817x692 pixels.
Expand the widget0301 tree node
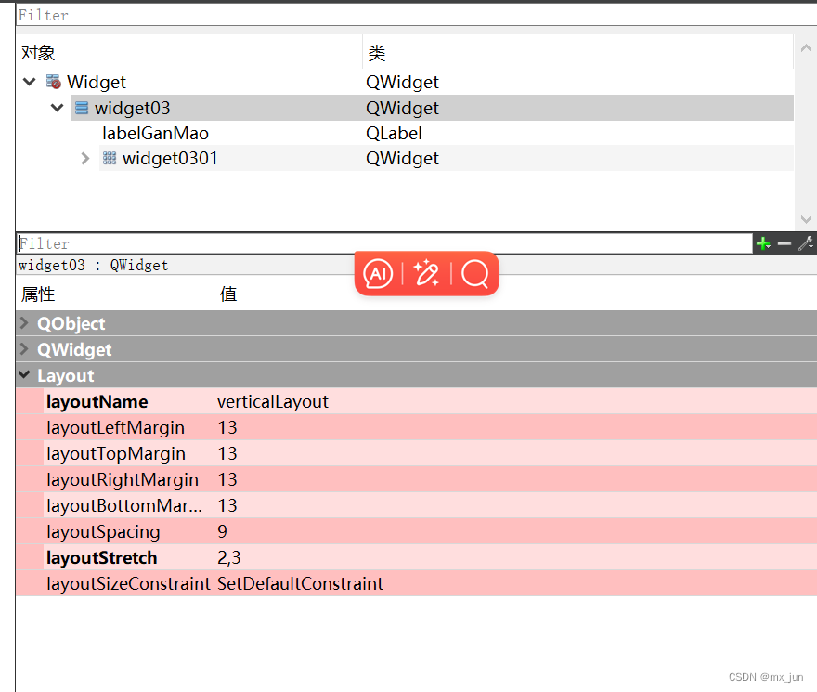click(85, 158)
